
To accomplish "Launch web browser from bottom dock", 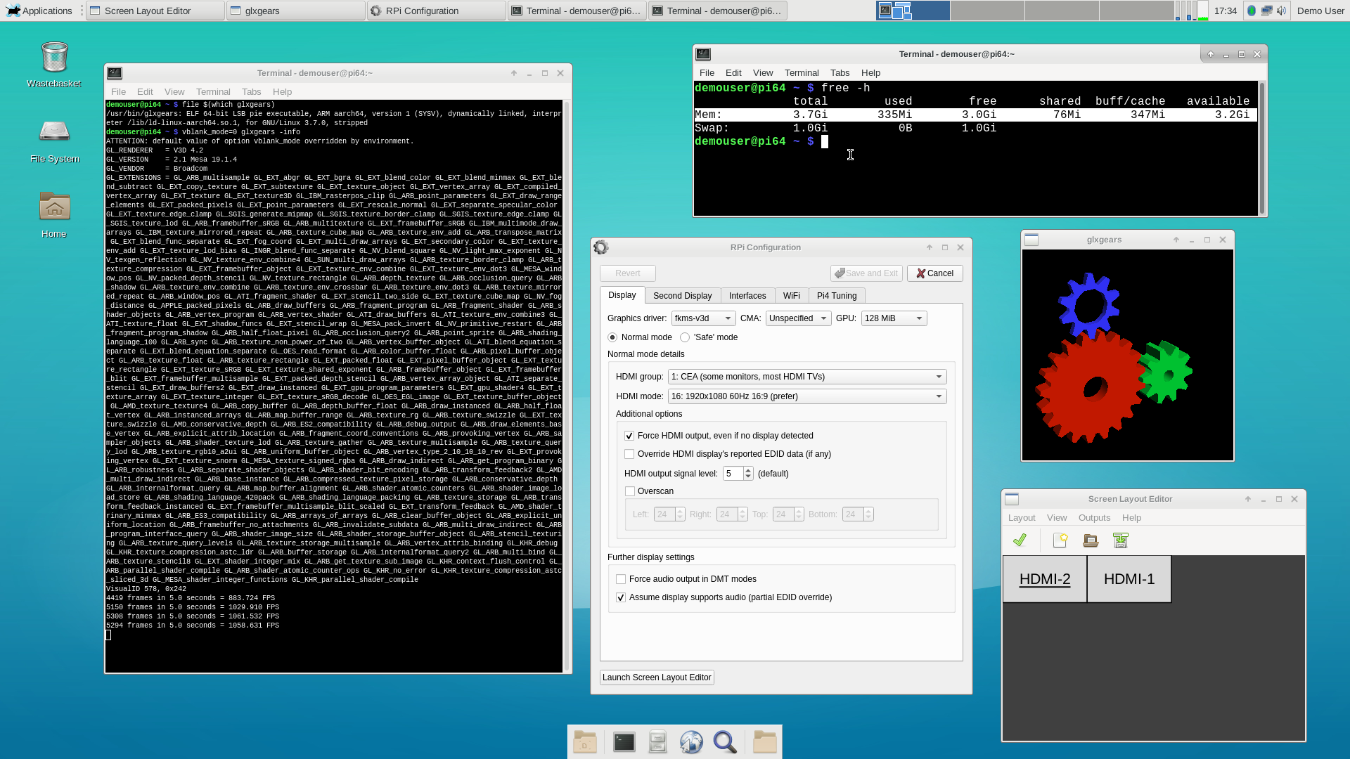I will click(691, 742).
